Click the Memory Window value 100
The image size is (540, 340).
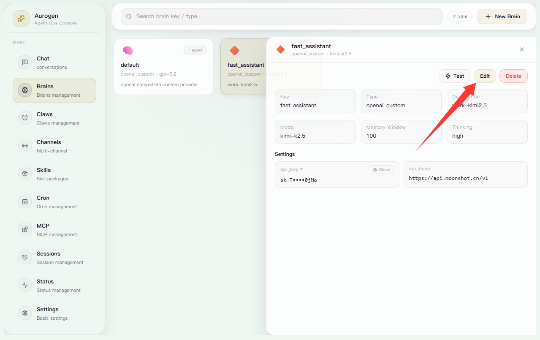372,136
